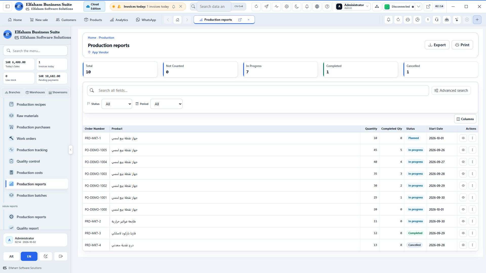Collapse the sidebar with chevron handle
The image size is (486, 273).
(71, 150)
